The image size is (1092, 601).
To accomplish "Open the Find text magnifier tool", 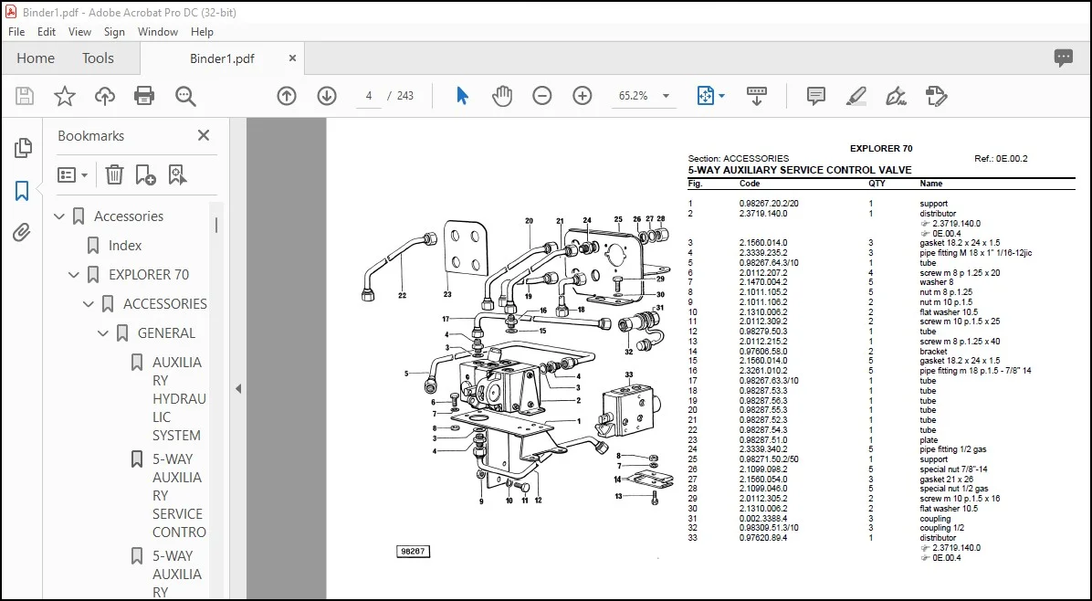I will pyautogui.click(x=185, y=96).
